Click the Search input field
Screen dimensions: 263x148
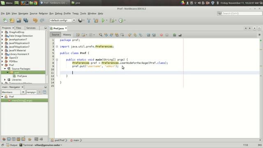coord(242,14)
